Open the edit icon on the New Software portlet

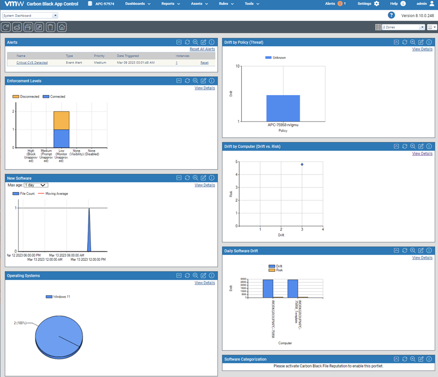[203, 178]
